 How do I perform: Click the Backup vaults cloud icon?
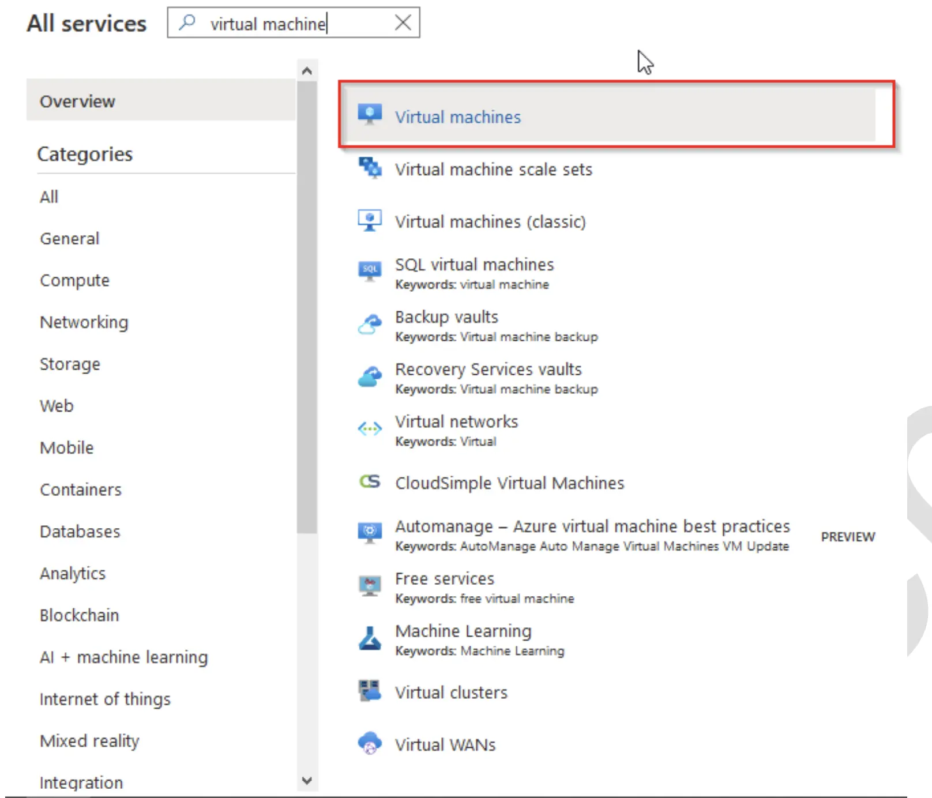pyautogui.click(x=370, y=324)
